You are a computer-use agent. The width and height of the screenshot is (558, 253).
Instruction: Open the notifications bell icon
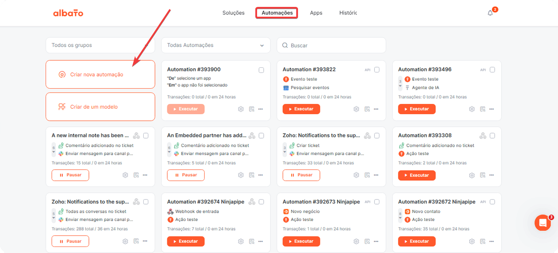tap(490, 13)
